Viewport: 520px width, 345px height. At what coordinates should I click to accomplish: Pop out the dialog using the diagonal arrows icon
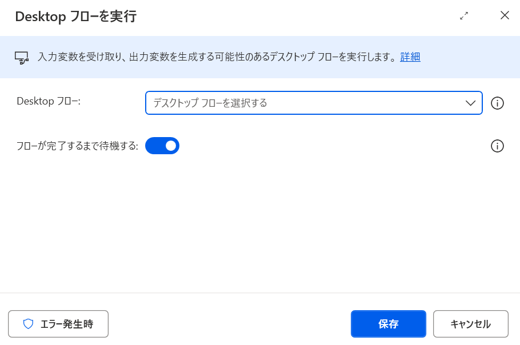click(464, 17)
